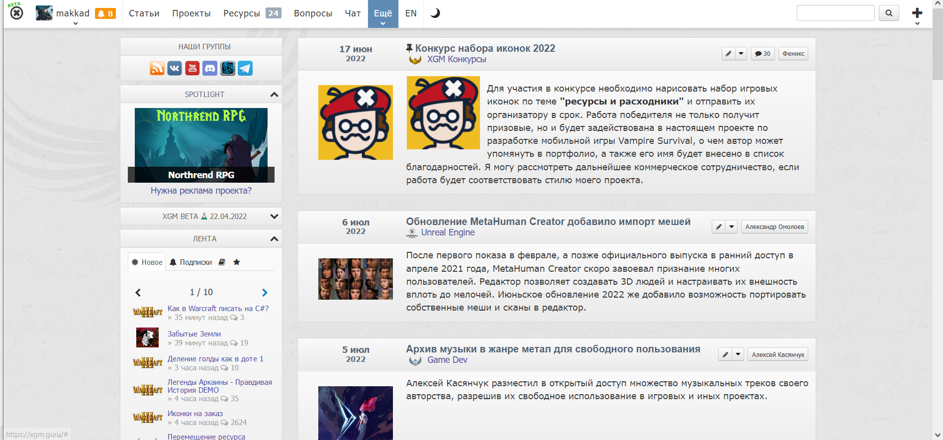
Task: Open the dark globe group icon
Action: tap(228, 68)
